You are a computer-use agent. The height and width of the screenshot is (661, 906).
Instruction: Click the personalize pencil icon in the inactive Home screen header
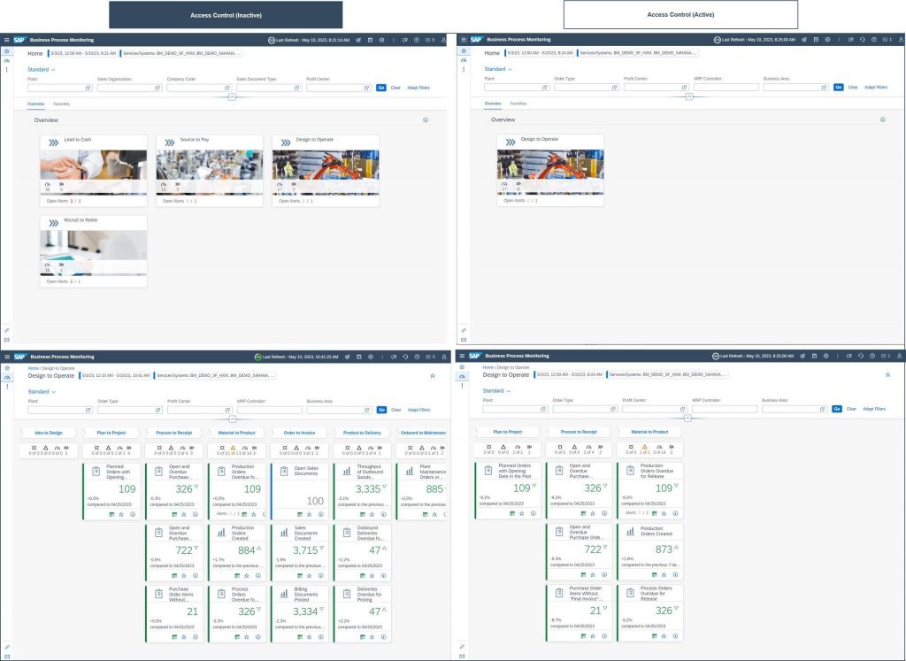(x=358, y=40)
